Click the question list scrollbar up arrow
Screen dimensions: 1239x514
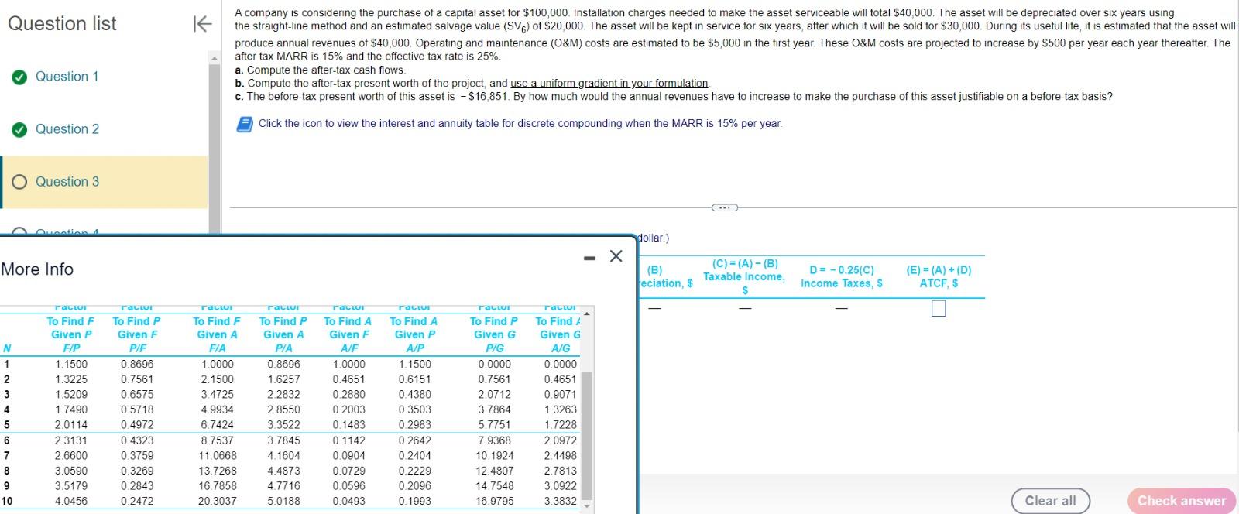coord(215,58)
